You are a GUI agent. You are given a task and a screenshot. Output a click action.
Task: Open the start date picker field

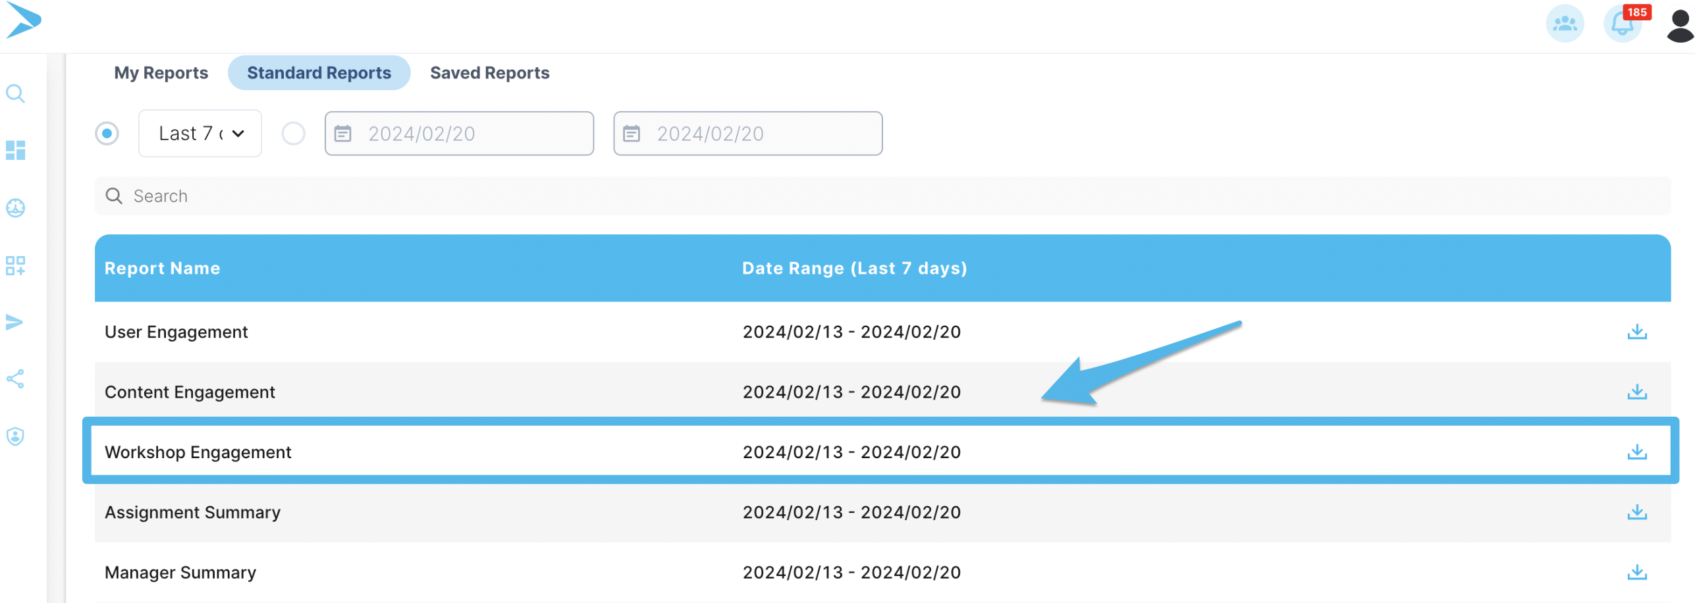click(x=459, y=134)
